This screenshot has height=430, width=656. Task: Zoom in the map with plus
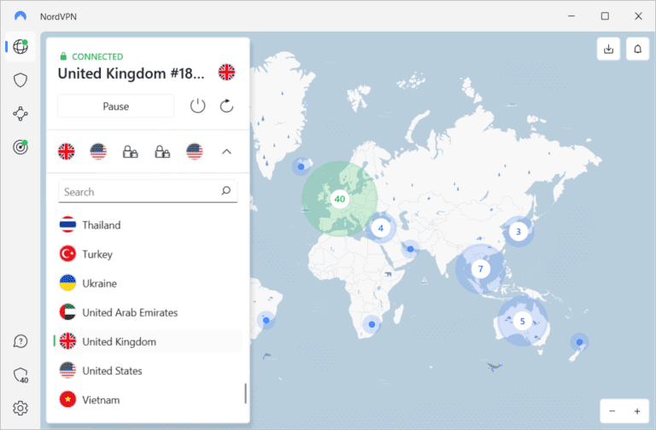[636, 411]
